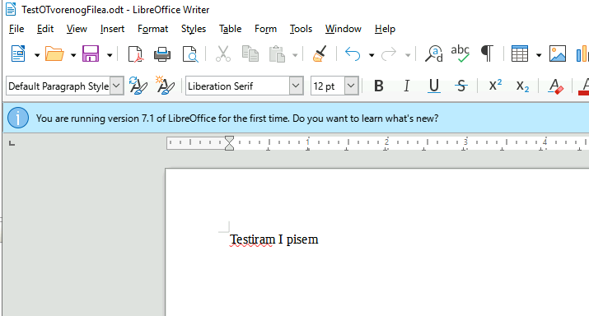589x316 pixels.
Task: Toggle Italic formatting
Action: 406,86
